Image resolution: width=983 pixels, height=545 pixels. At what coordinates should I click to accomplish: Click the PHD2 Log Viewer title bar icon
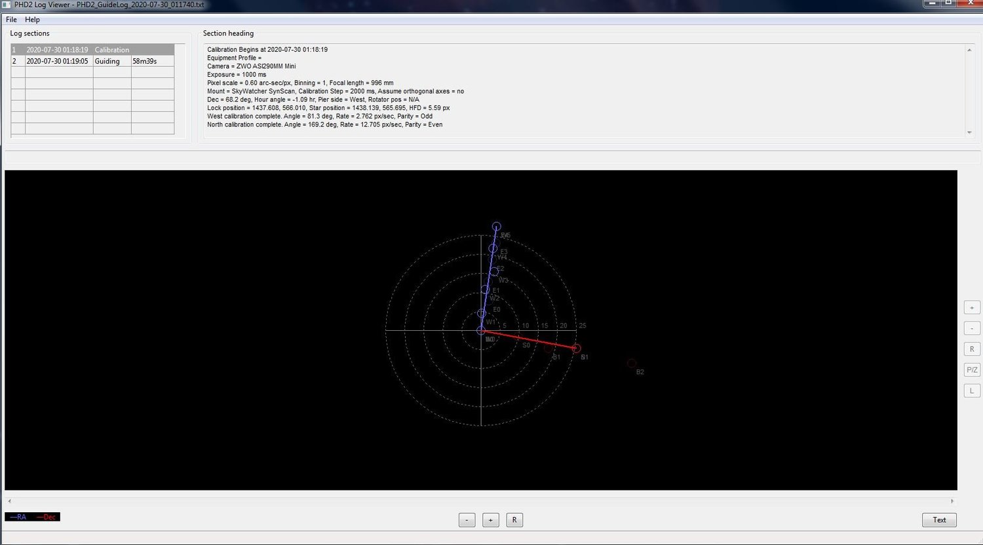(7, 5)
